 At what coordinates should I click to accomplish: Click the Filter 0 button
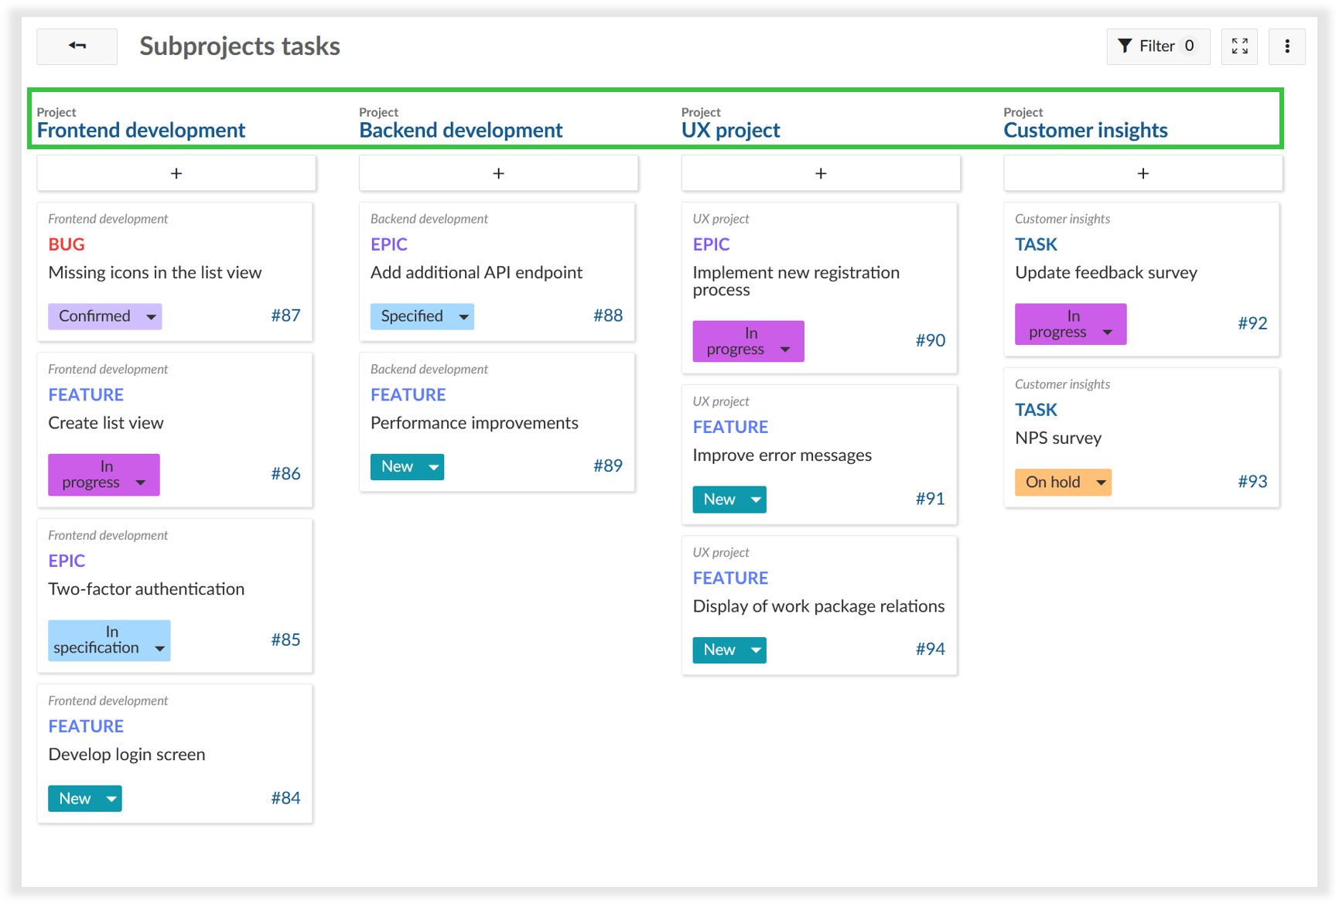point(1158,46)
